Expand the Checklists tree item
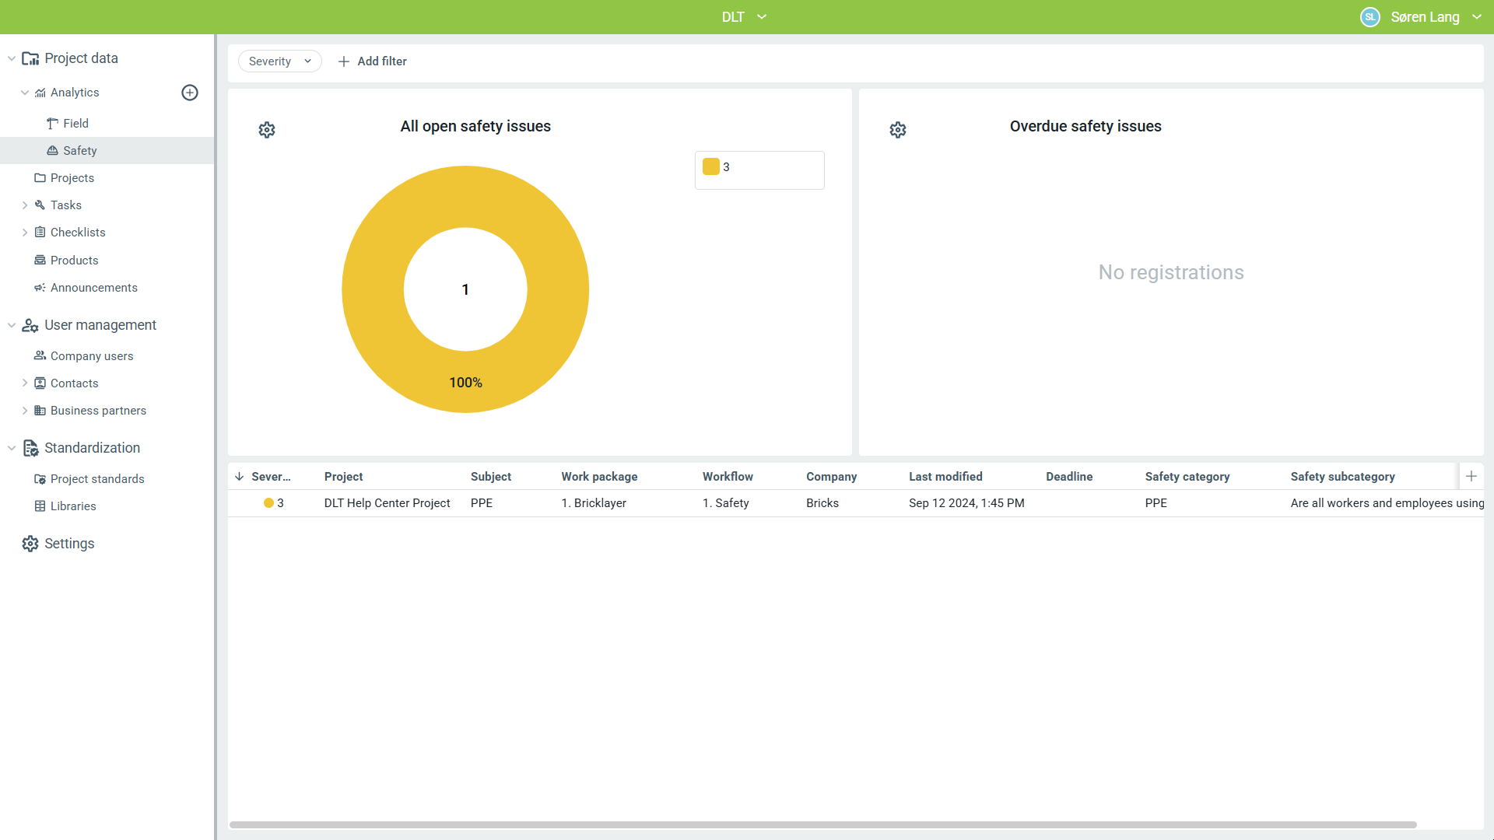This screenshot has height=840, width=1494. pyautogui.click(x=25, y=233)
